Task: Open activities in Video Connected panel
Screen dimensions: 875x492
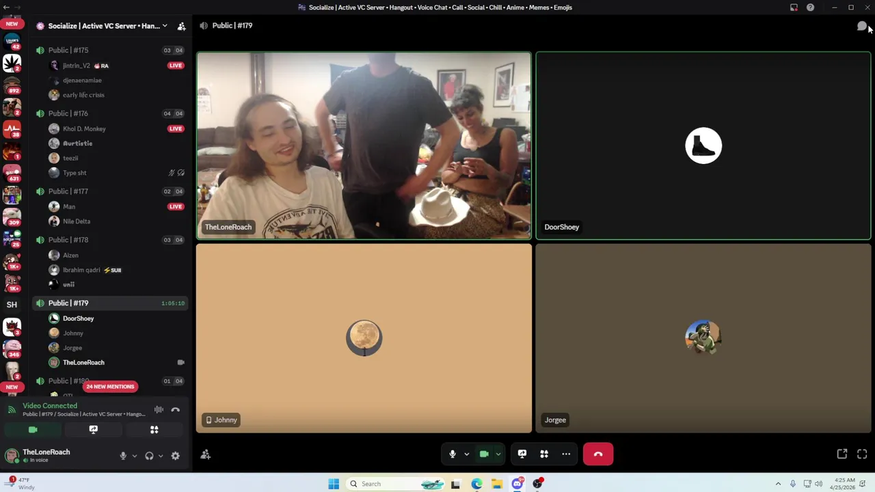Action: click(x=154, y=430)
